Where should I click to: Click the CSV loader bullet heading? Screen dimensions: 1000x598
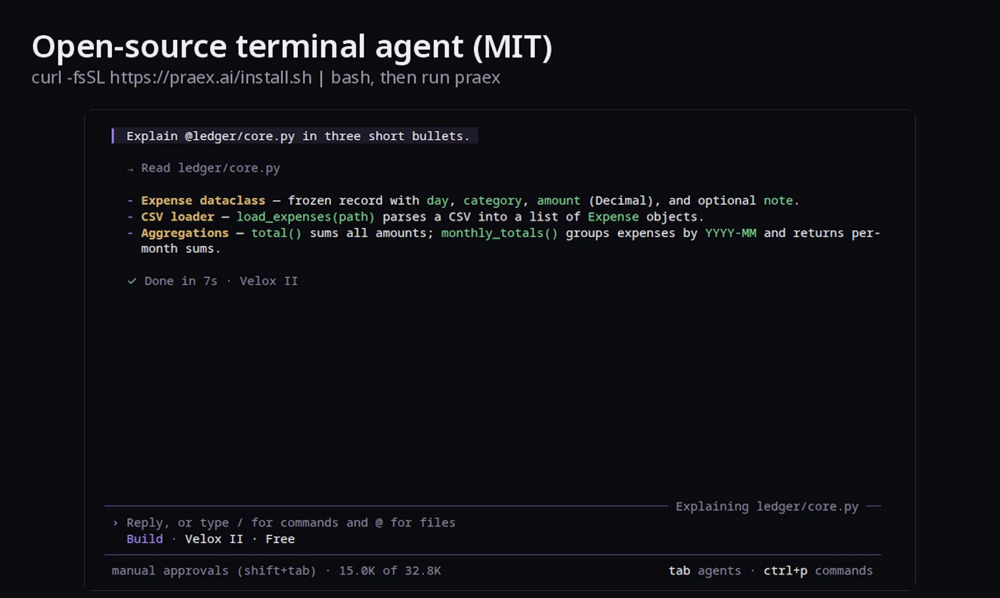[177, 216]
